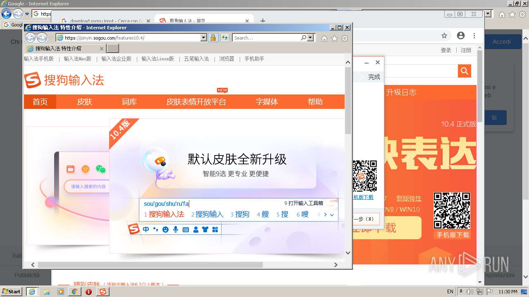Open the address dropdown in the Google IE window
The image size is (529, 297).
[488, 14]
